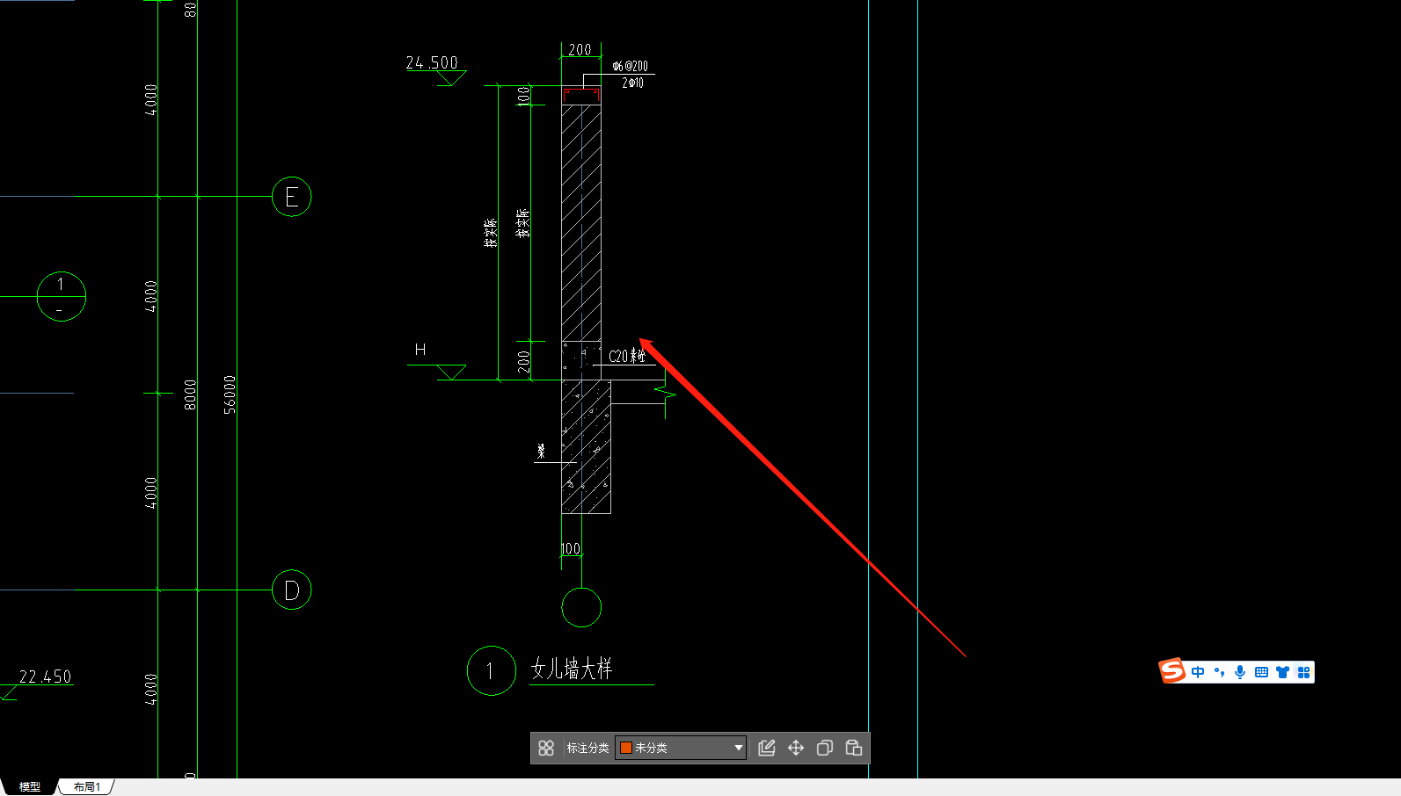Image resolution: width=1401 pixels, height=796 pixels.
Task: Select the φ6@200 rebar annotation
Action: coord(631,66)
